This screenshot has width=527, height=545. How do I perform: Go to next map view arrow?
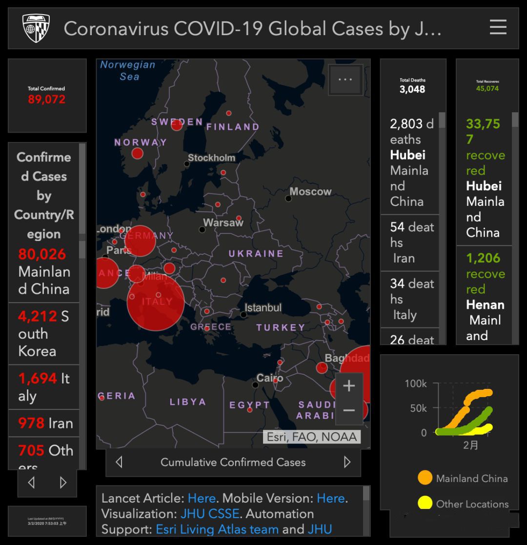point(347,462)
